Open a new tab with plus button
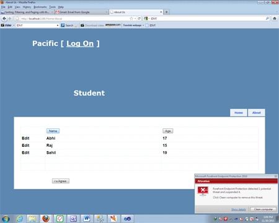 coord(166,12)
